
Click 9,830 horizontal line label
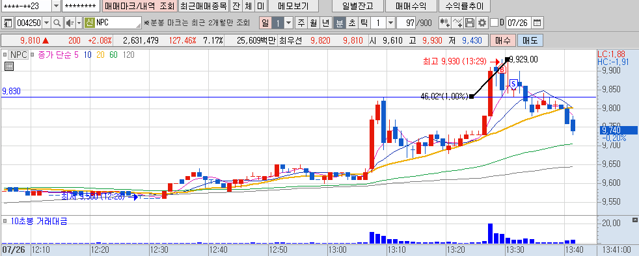(x=11, y=91)
